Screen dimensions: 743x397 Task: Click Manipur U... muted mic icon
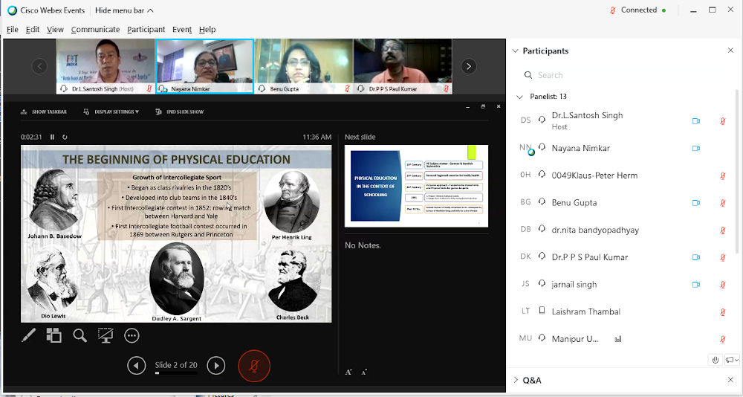click(x=723, y=339)
